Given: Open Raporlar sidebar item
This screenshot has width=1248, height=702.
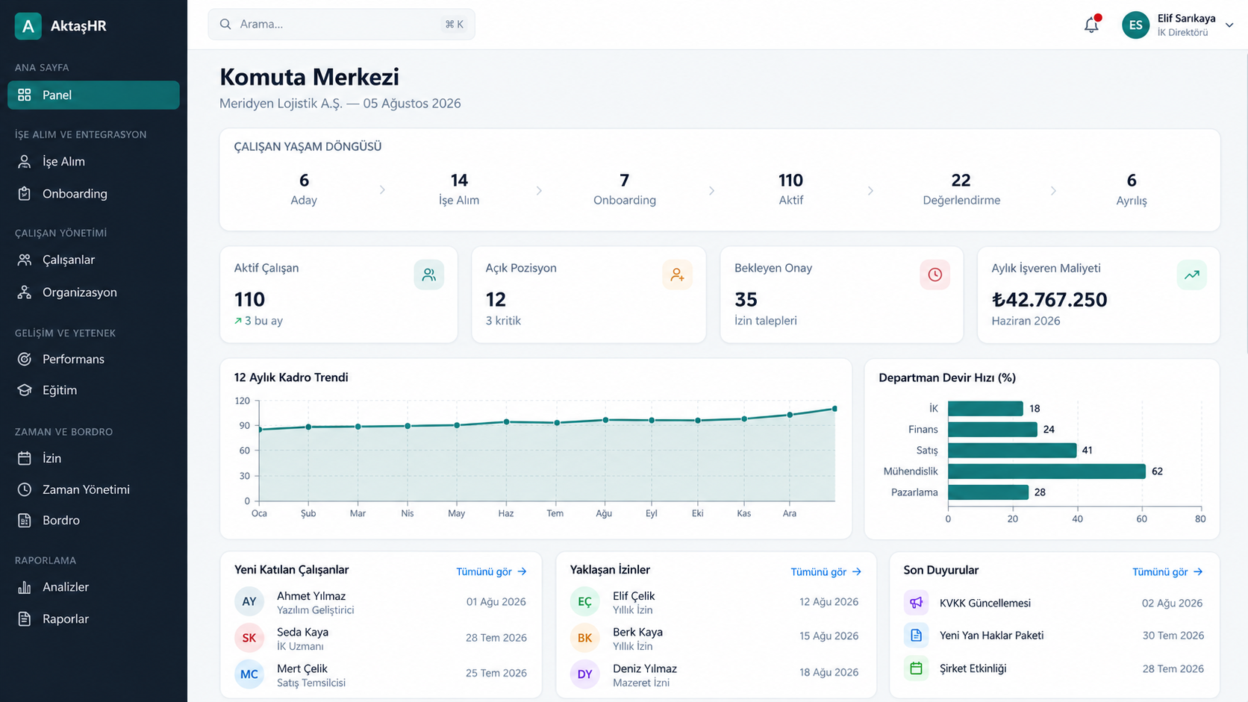Looking at the screenshot, I should pyautogui.click(x=93, y=618).
